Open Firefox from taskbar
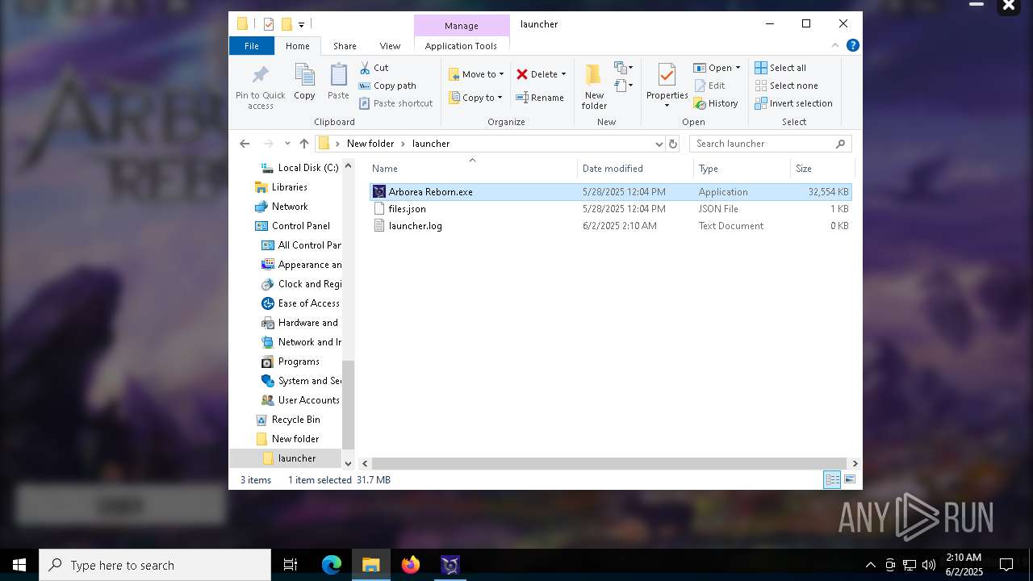The height and width of the screenshot is (581, 1033). click(x=411, y=565)
